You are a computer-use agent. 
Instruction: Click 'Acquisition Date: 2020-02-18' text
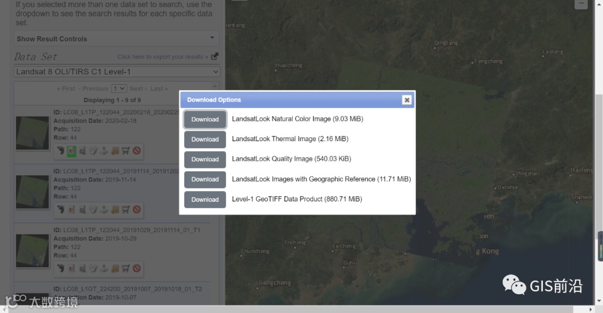(x=95, y=121)
